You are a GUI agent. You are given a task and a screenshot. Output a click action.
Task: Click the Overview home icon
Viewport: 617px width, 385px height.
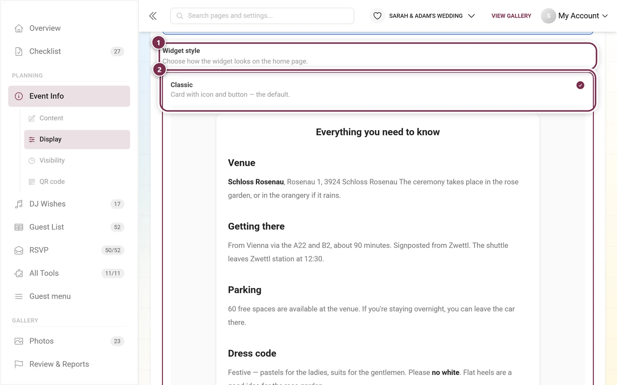pos(19,28)
